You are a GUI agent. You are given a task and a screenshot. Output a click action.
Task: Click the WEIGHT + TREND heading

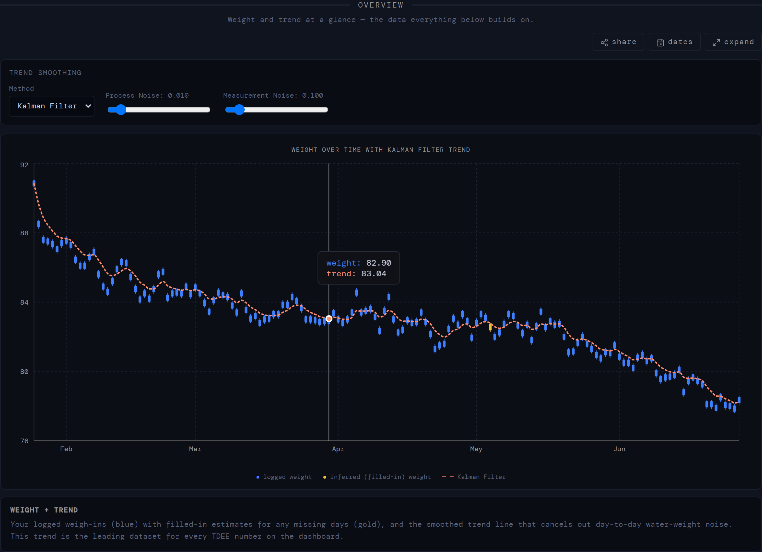pos(44,510)
